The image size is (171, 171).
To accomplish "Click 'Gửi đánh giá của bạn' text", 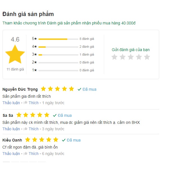I will [x=131, y=50].
